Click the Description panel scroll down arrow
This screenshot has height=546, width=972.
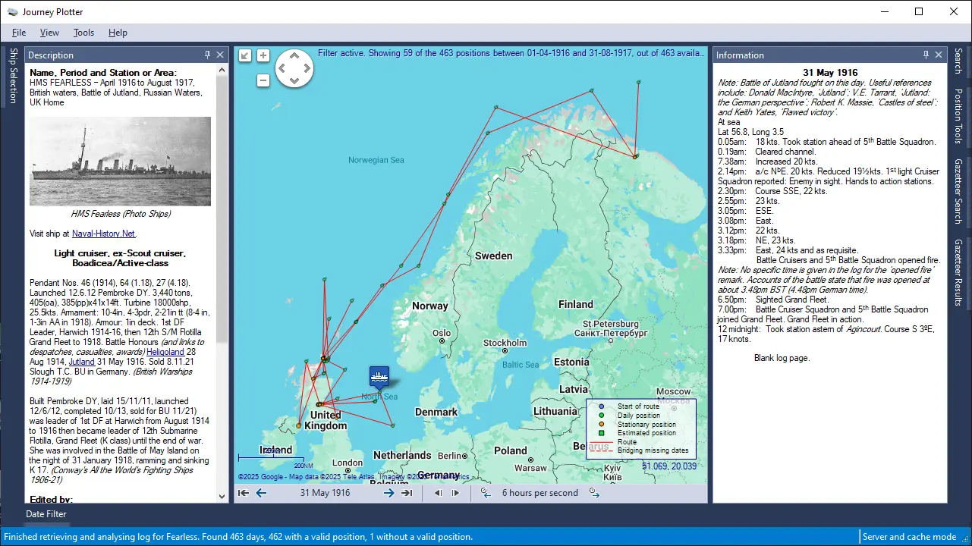[x=222, y=497]
